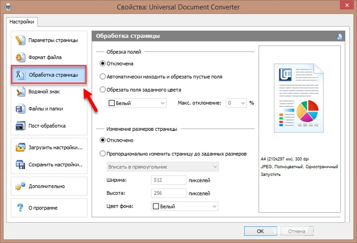Click the document preview thumbnail
This screenshot has width=357, height=243.
pos(299,98)
